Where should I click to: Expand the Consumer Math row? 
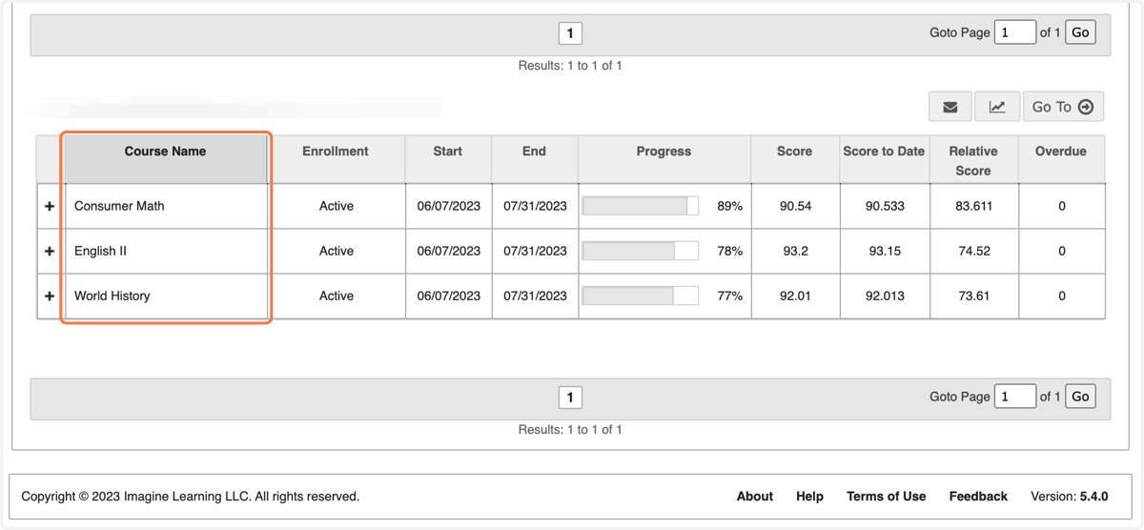[x=50, y=206]
